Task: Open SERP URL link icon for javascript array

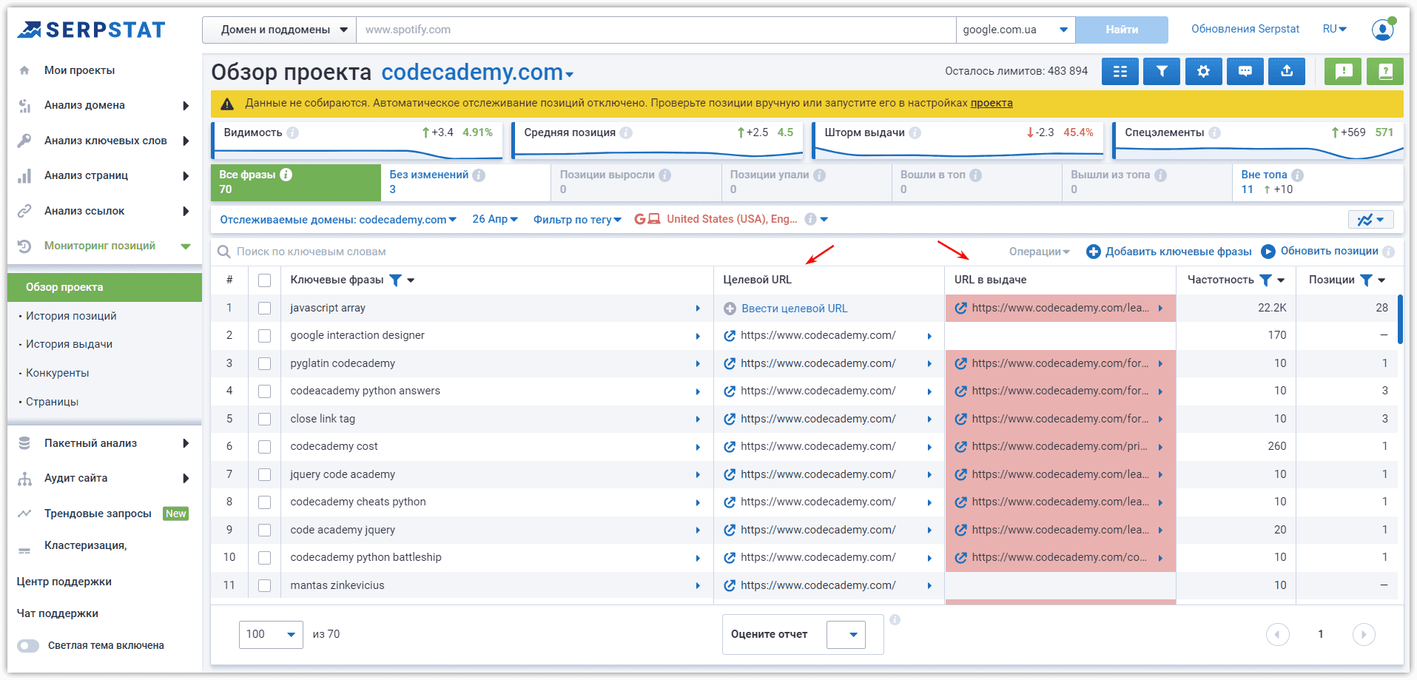Action: [x=961, y=308]
